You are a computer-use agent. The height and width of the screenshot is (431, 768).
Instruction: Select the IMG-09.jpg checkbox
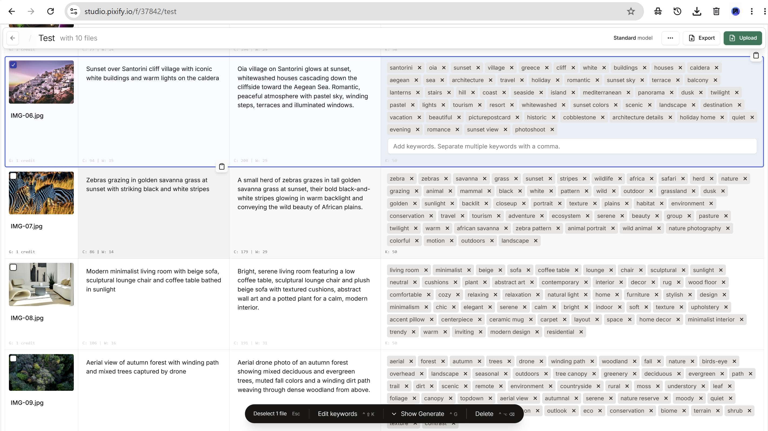[x=13, y=358]
